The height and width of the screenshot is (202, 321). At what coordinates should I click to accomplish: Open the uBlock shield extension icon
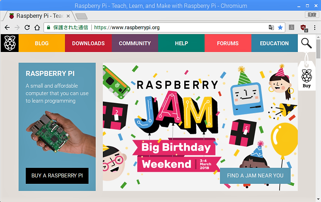tap(304, 28)
